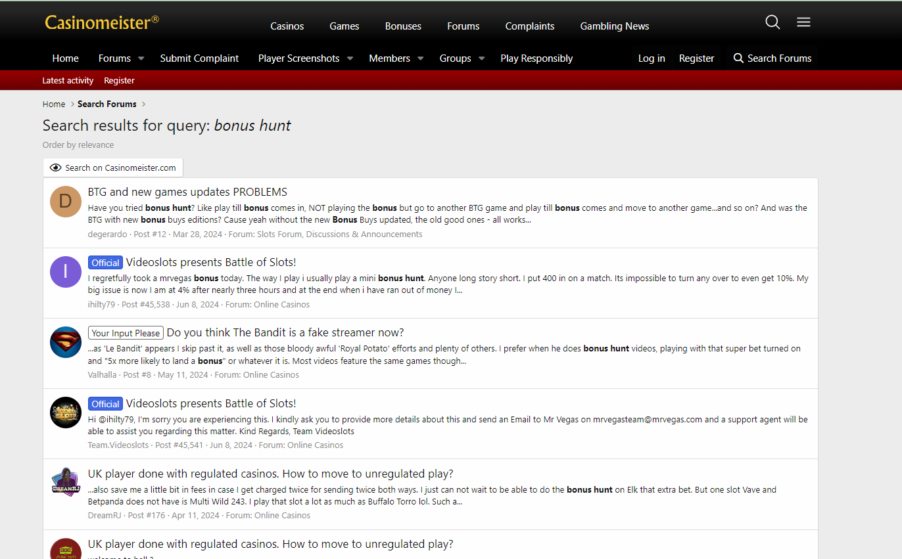Click Log in
Screen dimensions: 902x559
click(x=652, y=58)
